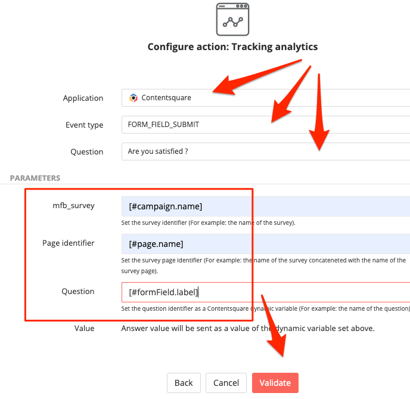Click the Application label
410x399 pixels.
[83, 98]
